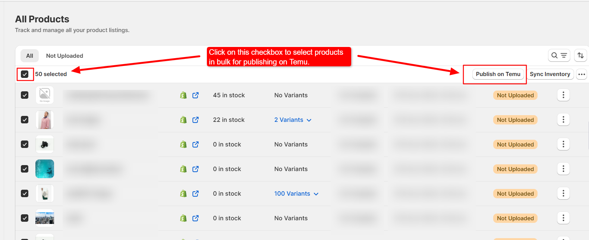Uncheck the 45 in stock product checkbox
This screenshot has height=240, width=589.
point(25,95)
